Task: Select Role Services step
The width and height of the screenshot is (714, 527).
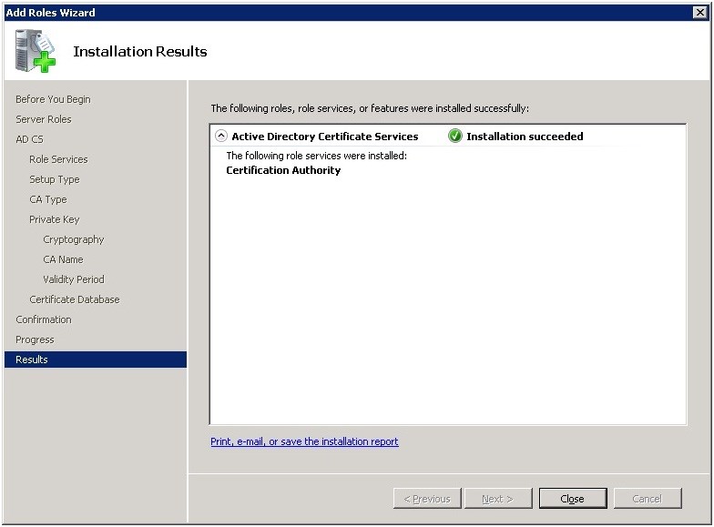Action: click(58, 159)
